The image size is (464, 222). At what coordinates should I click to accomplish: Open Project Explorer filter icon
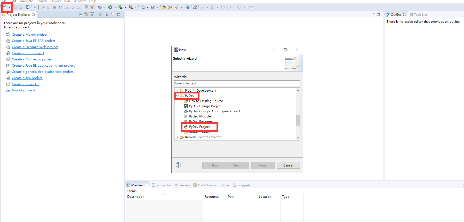pyautogui.click(x=92, y=14)
